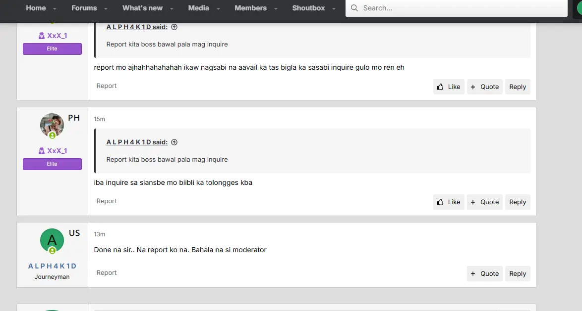Viewport: 582px width, 311px height.
Task: Open the Shoutbox menu item
Action: (308, 8)
